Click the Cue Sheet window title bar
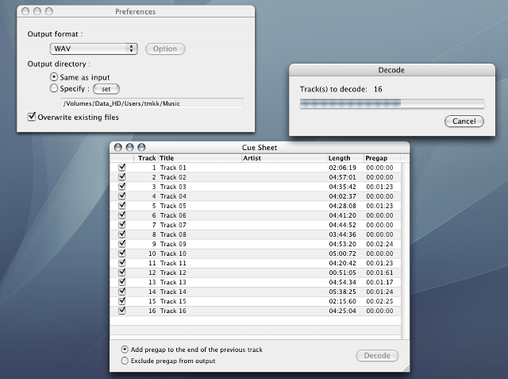The width and height of the screenshot is (508, 379). click(x=260, y=148)
